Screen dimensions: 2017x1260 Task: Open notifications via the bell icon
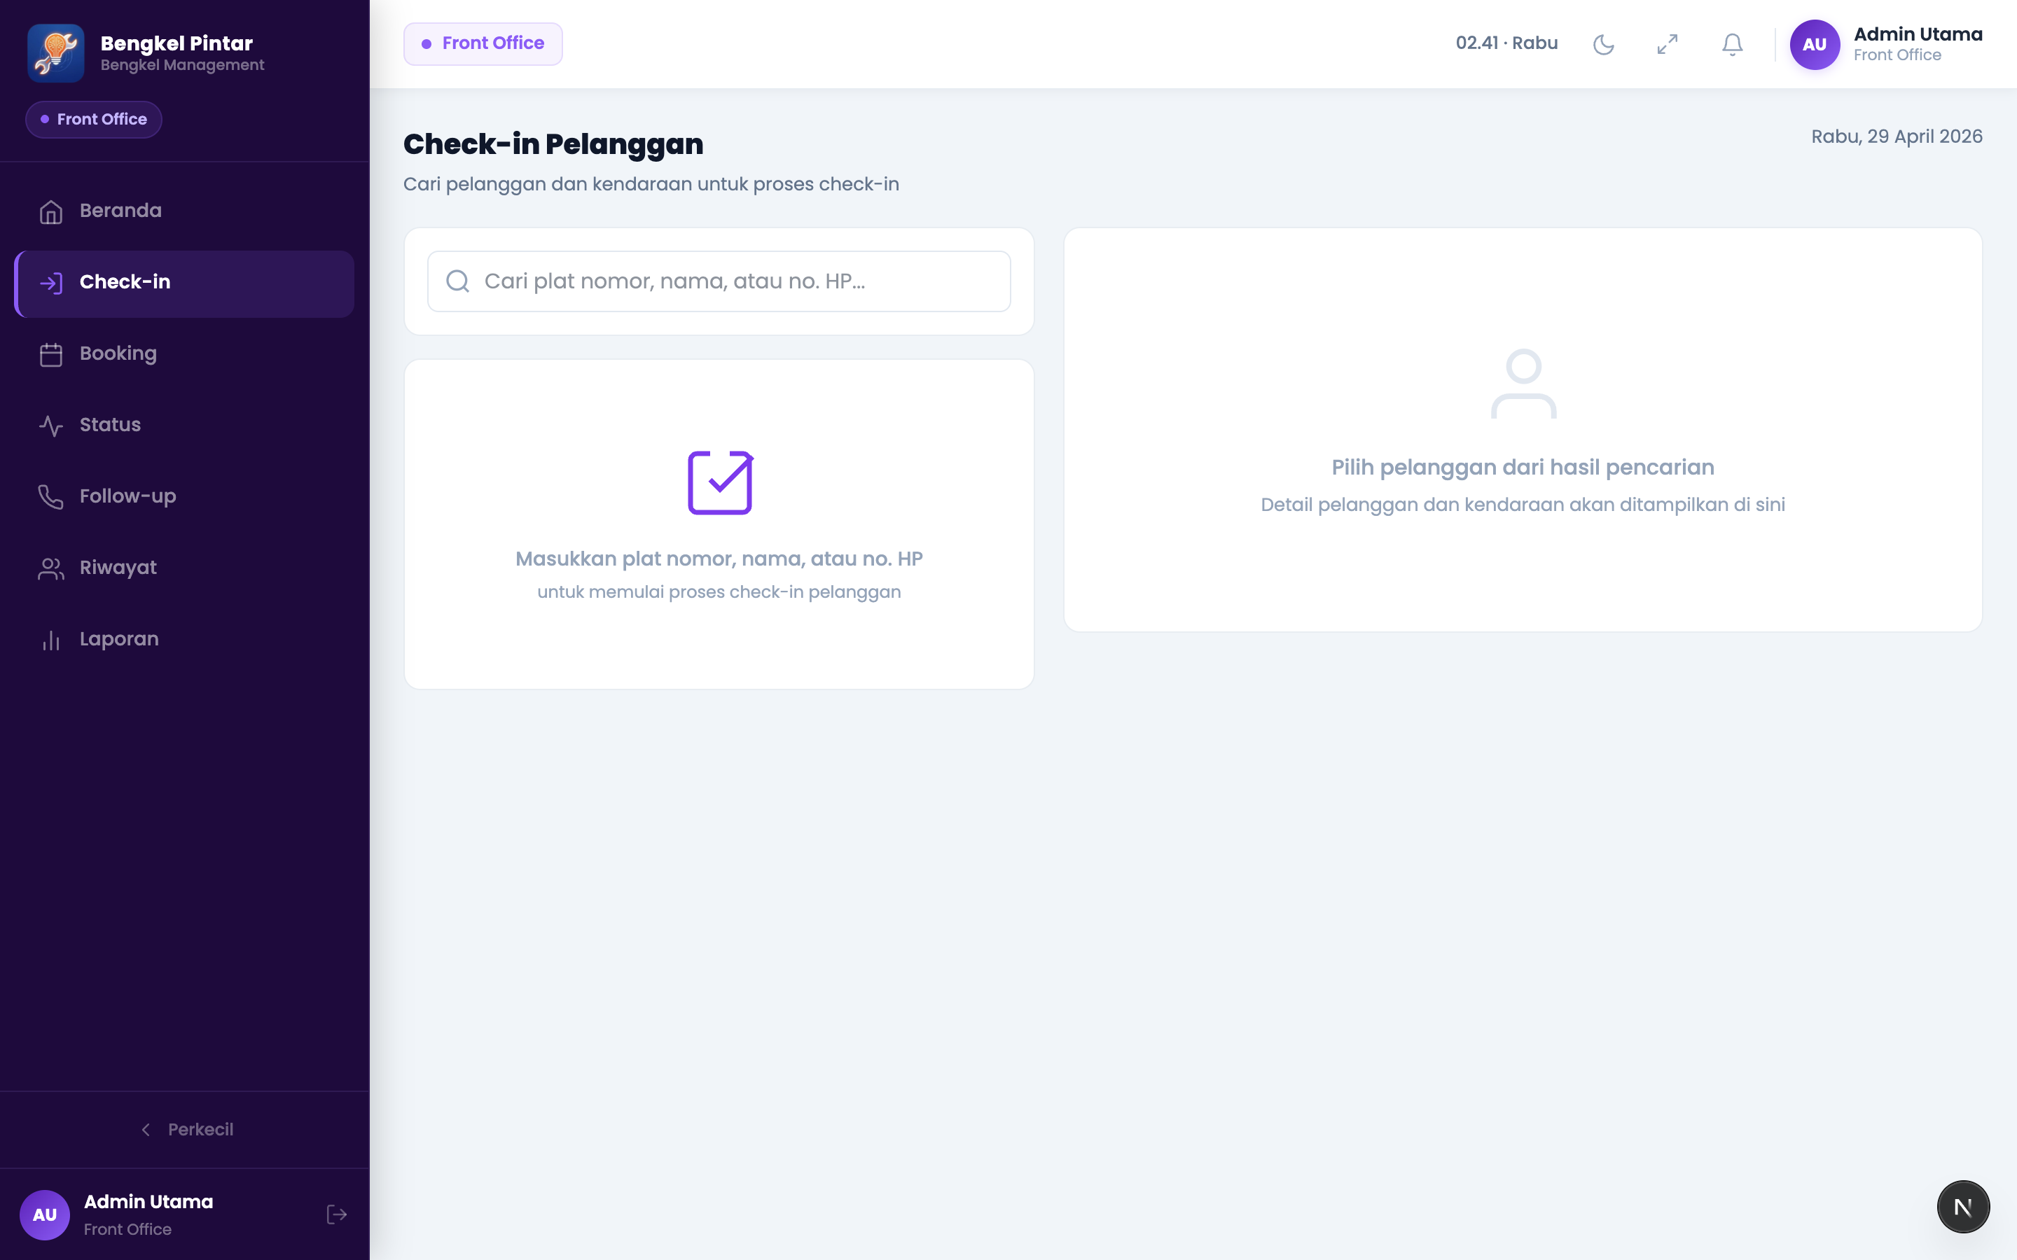pos(1732,44)
